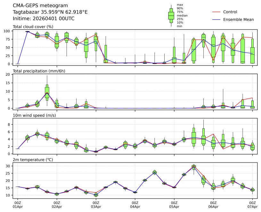The image size is (261, 212).
Task: Click the Tagtabazar coordinates text
Action: (x=50, y=12)
